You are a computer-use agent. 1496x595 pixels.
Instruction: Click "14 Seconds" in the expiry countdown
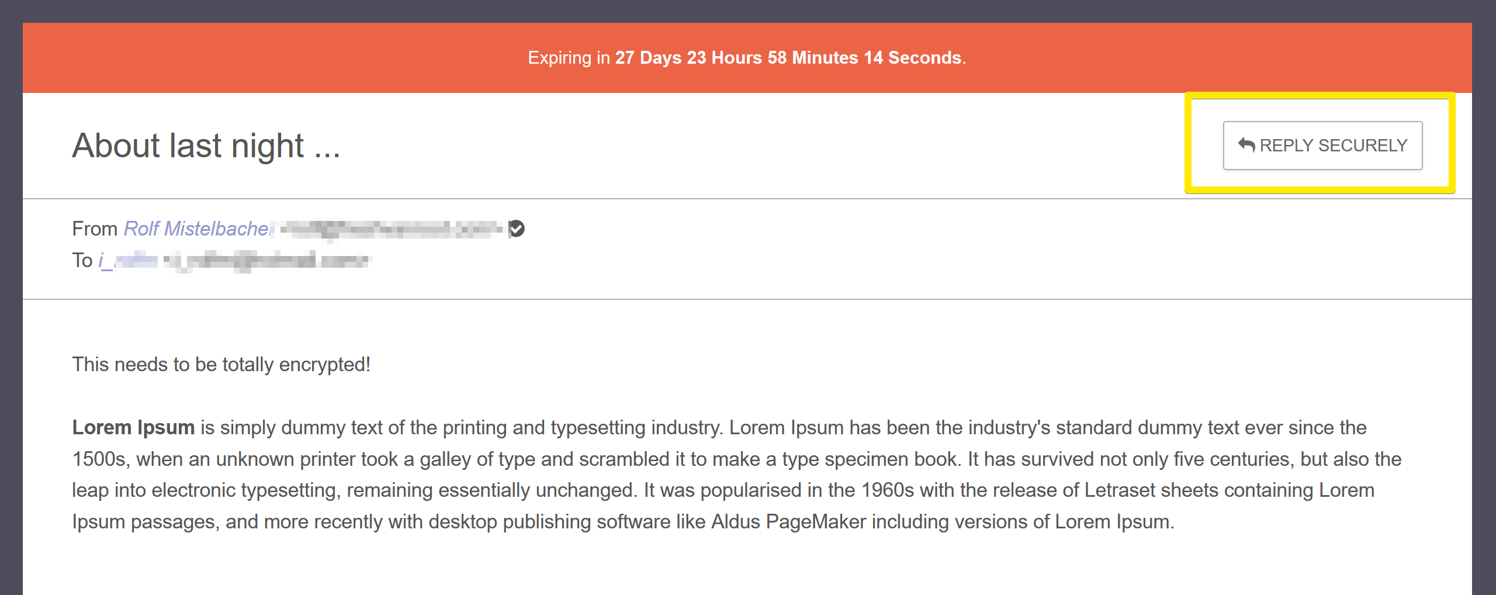click(912, 58)
